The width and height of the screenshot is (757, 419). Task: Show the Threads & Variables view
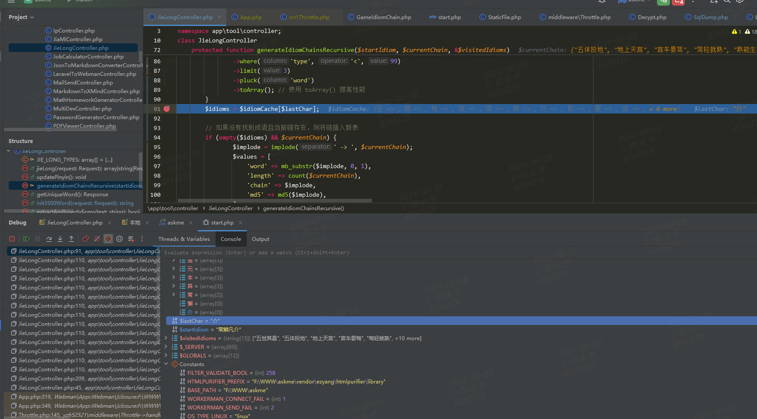pyautogui.click(x=184, y=239)
